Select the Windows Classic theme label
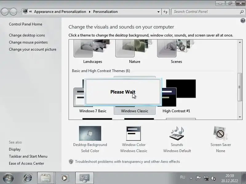246x184 pixels. pyautogui.click(x=135, y=111)
